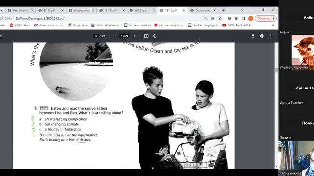
Task: Open a new browser tab
Action: [x=223, y=10]
